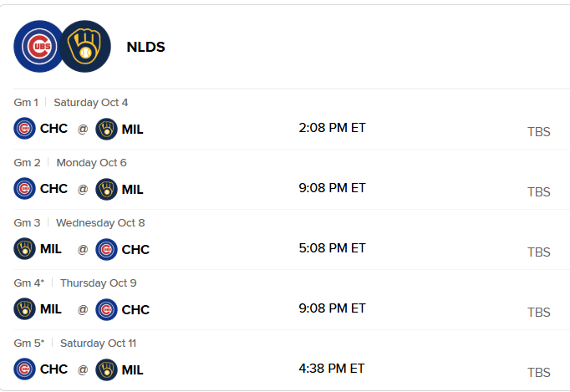
Task: Click the Brewers icon in Game 2 row
Action: click(x=106, y=189)
